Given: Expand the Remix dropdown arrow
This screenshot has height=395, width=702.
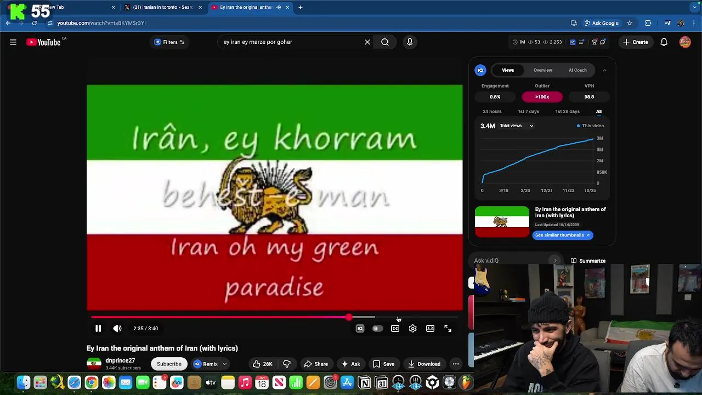Looking at the screenshot, I should (x=224, y=364).
